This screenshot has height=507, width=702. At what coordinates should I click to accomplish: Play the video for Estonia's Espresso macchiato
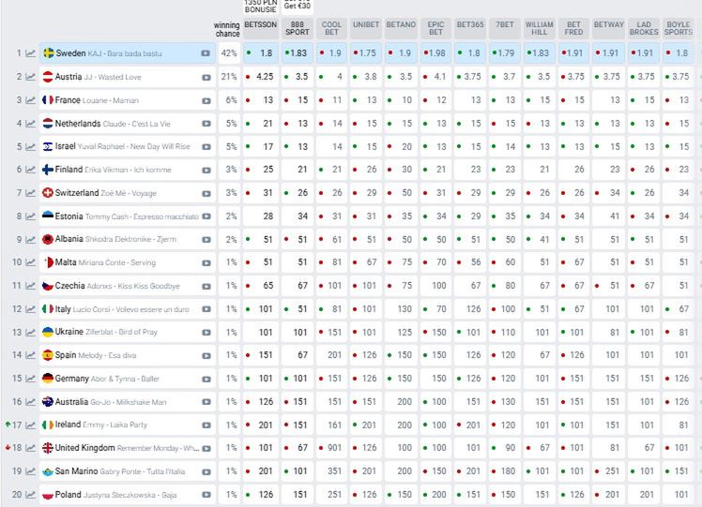point(206,216)
